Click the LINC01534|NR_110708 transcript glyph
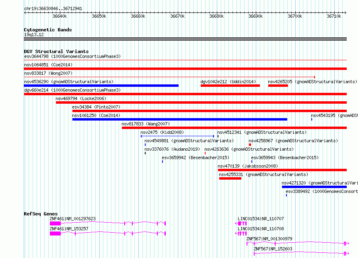Screen dimensions: 358x258 tap(241, 233)
